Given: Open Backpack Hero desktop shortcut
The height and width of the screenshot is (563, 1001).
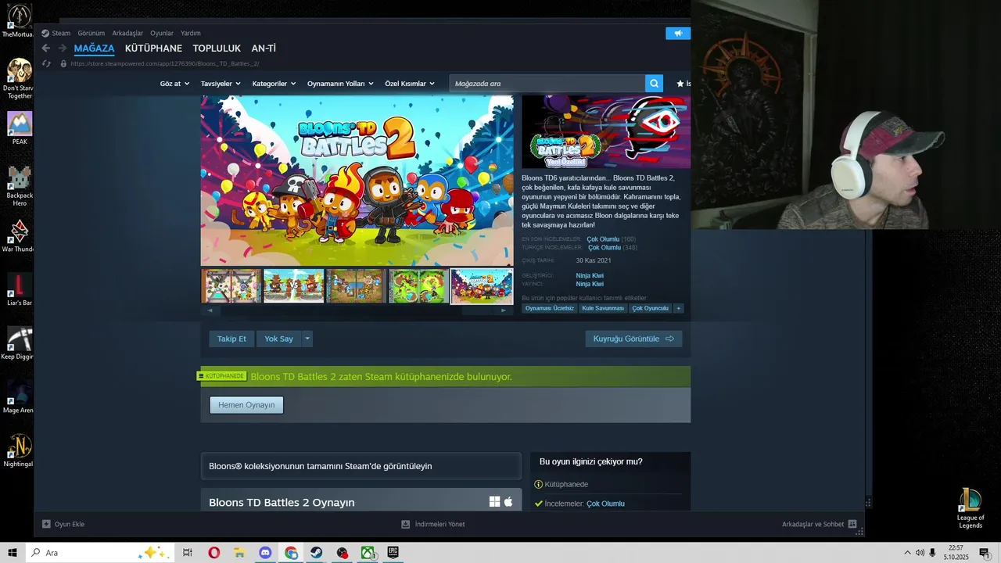Looking at the screenshot, I should point(19,186).
